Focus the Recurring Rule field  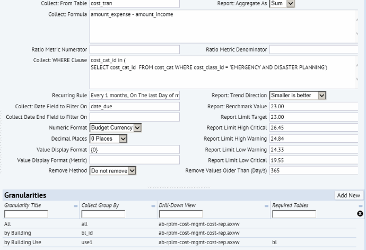point(134,96)
